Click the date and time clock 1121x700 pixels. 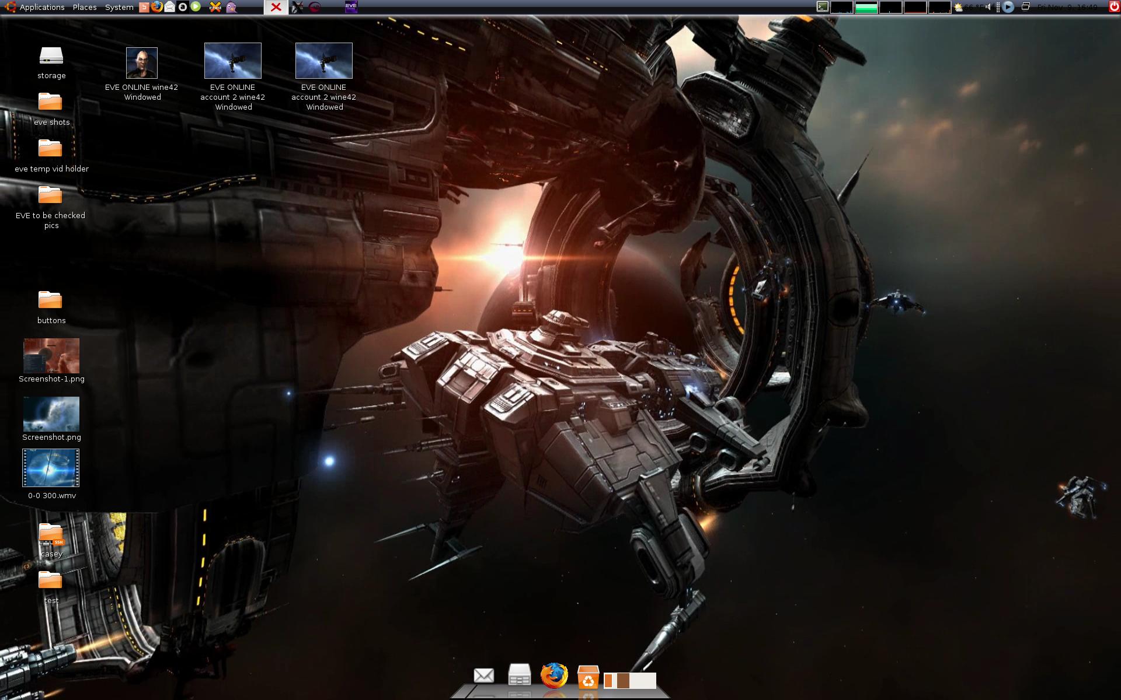pyautogui.click(x=1067, y=7)
